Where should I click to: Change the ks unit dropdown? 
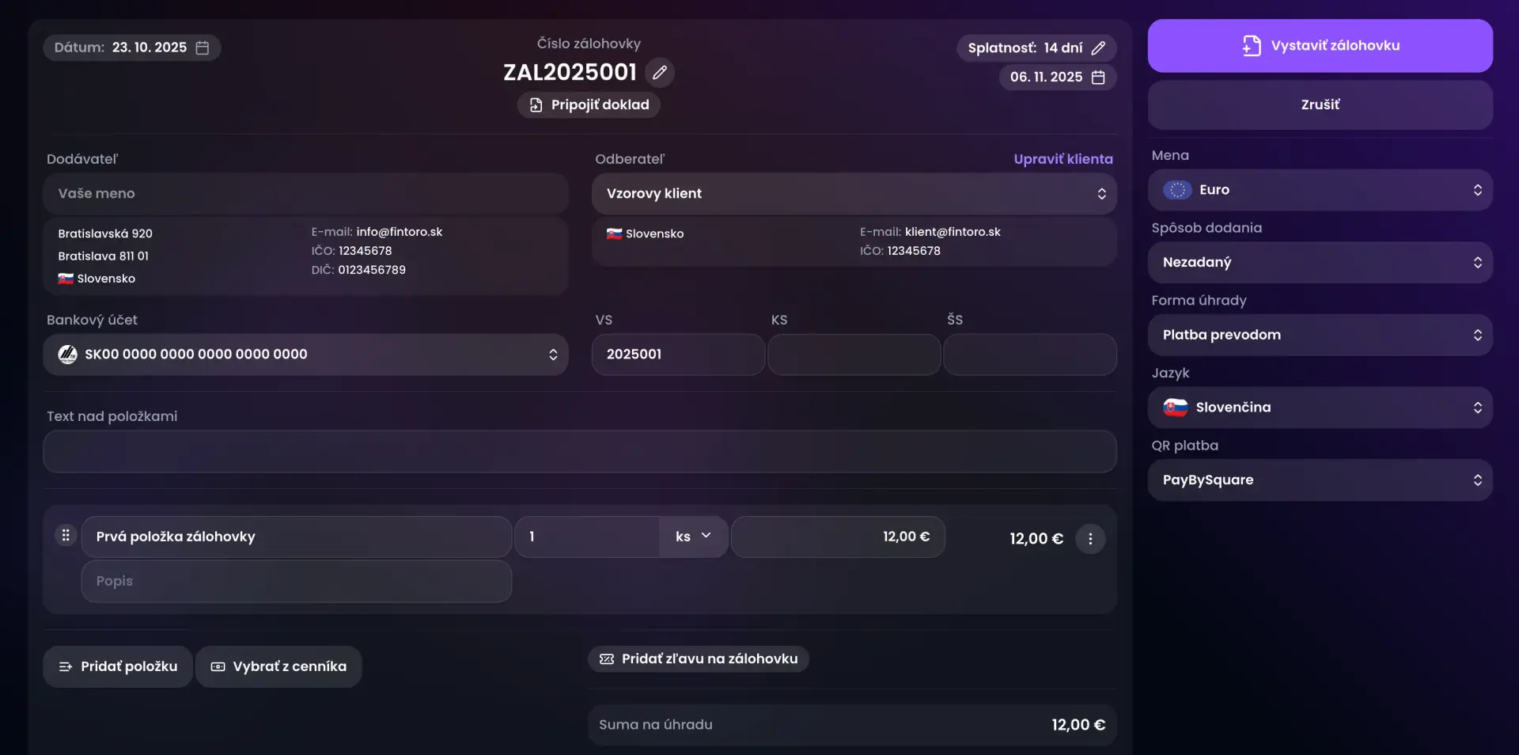[x=693, y=537]
